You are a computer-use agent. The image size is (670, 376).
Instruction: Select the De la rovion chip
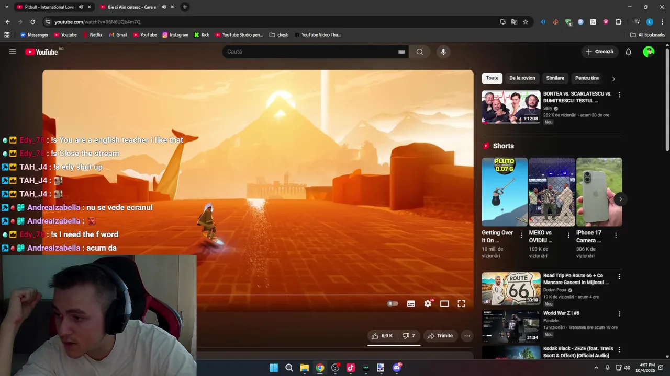tap(522, 78)
